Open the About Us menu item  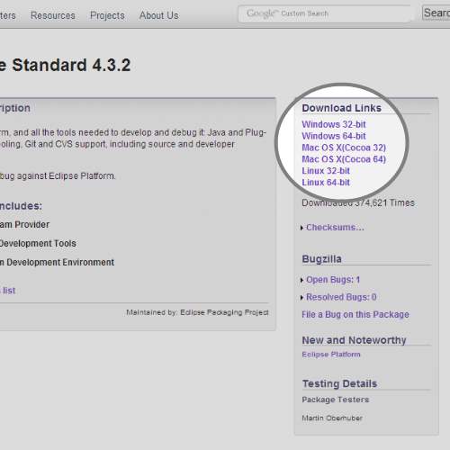tap(158, 15)
